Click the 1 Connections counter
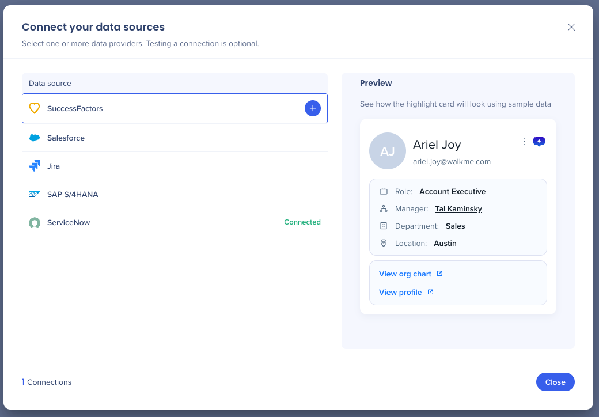The width and height of the screenshot is (599, 417). [x=47, y=382]
